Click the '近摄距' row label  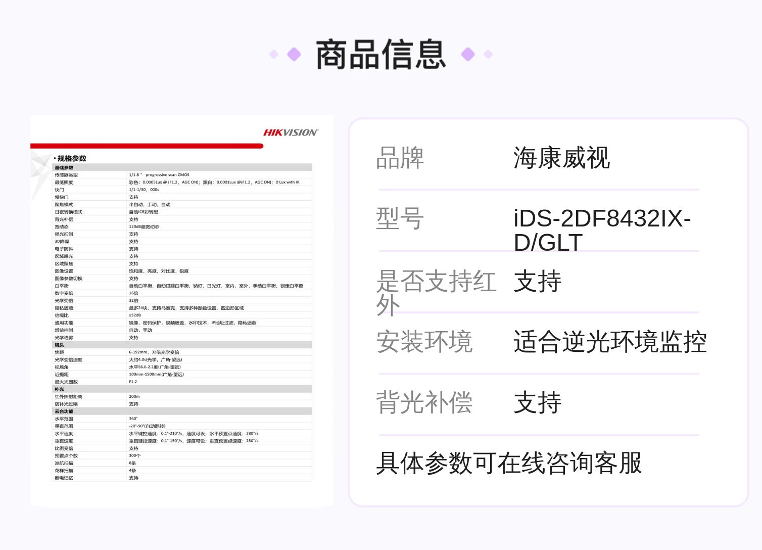(x=62, y=375)
